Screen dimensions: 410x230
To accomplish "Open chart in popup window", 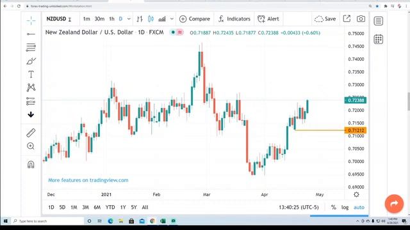I will pos(347,19).
